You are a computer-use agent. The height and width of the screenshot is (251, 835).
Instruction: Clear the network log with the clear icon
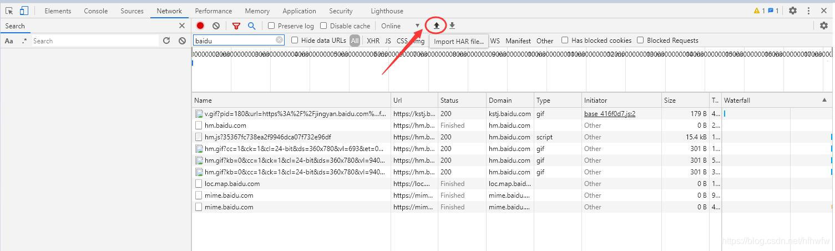(216, 26)
